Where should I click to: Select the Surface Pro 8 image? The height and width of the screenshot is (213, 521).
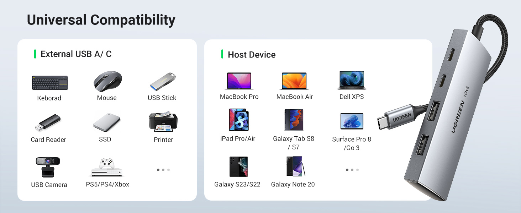(352, 121)
